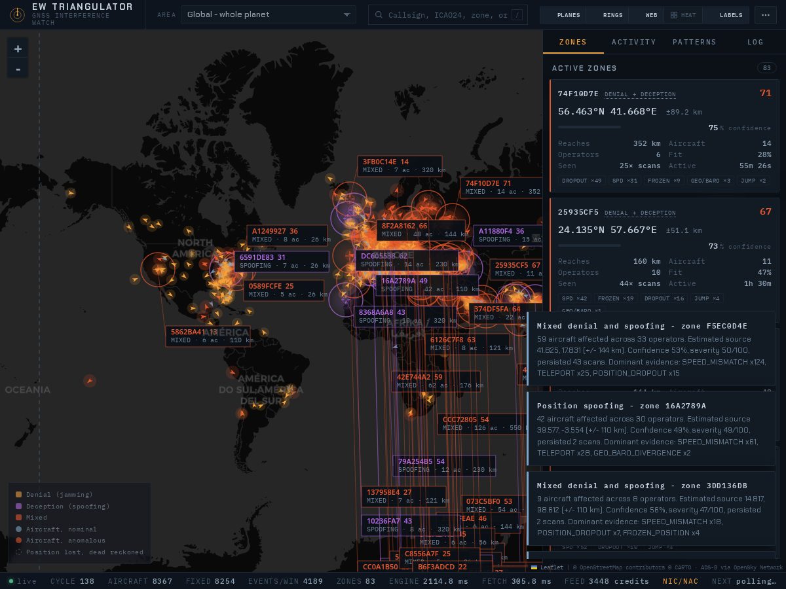
Task: Open the three-dots more options menu
Action: coord(766,15)
